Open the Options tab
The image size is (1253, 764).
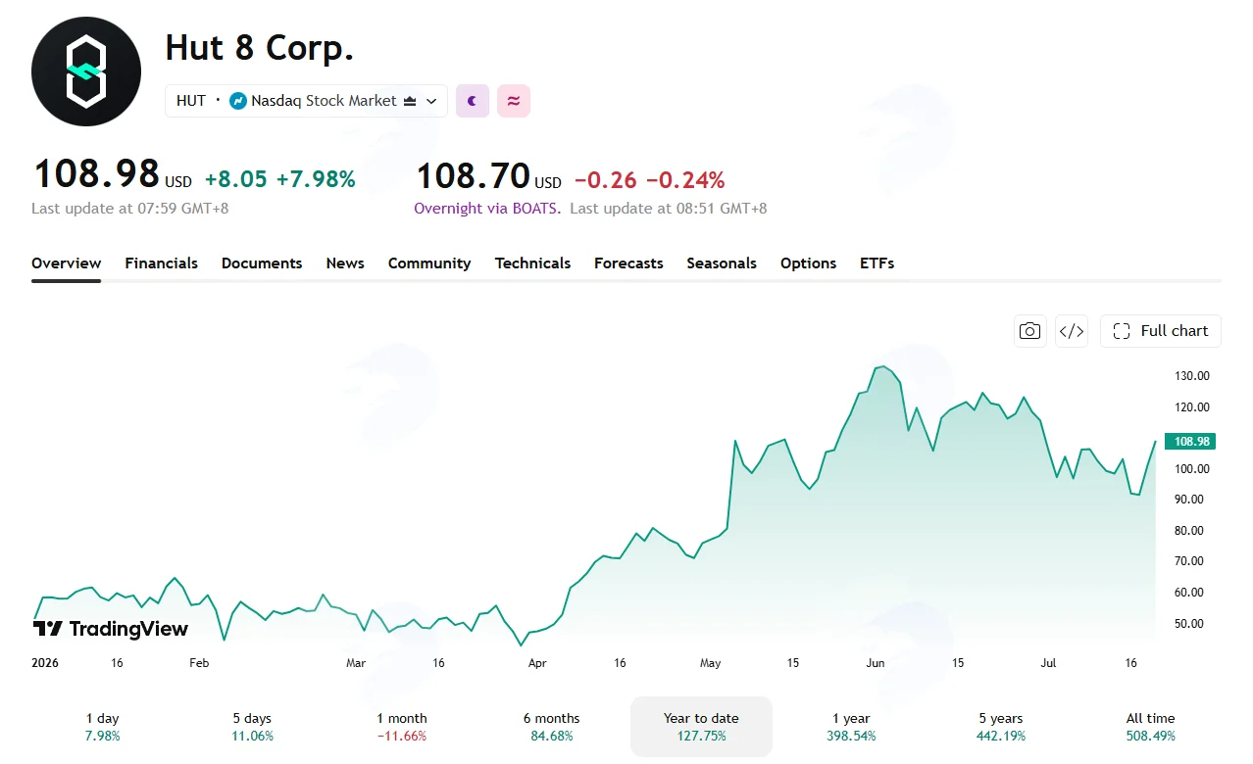point(808,263)
